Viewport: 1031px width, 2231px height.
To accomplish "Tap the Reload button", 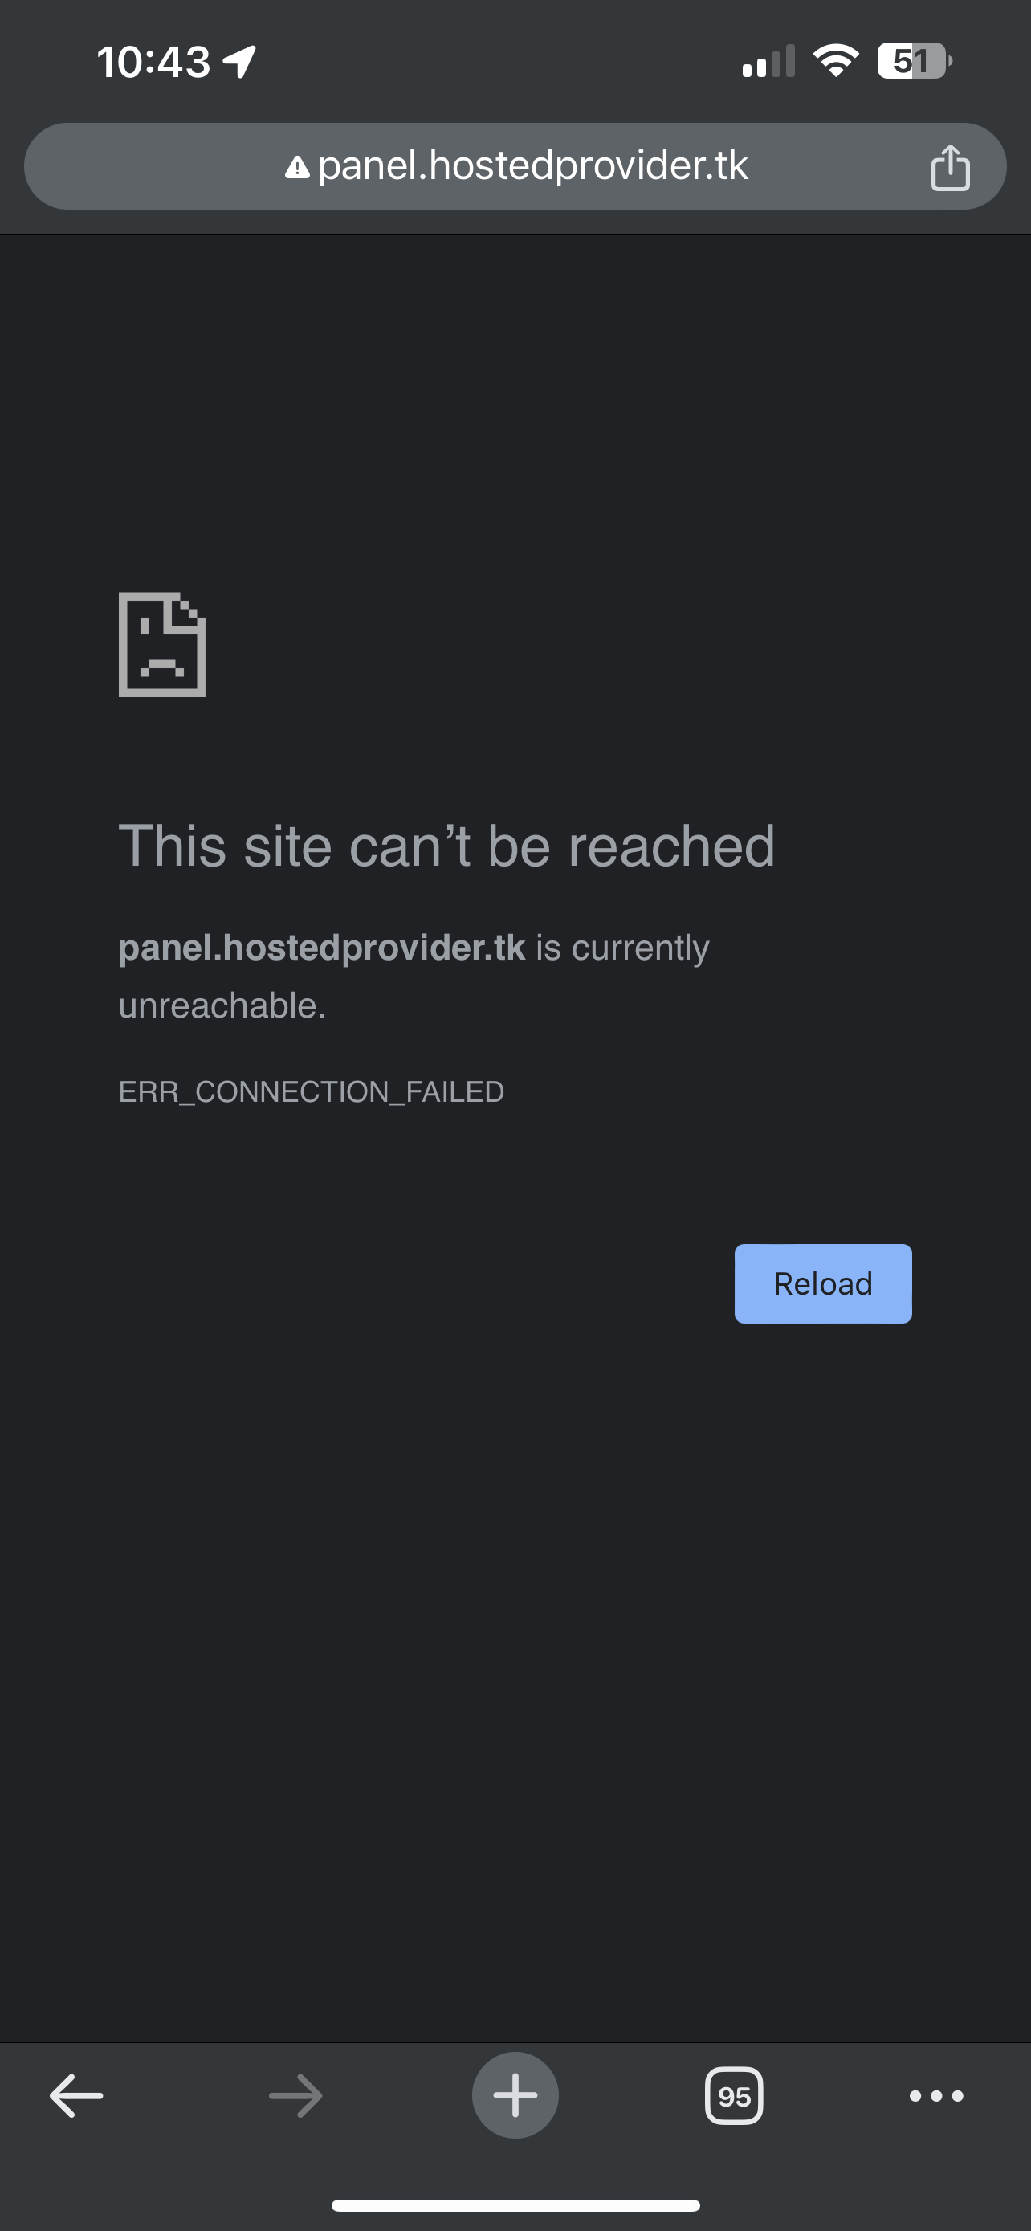I will 823,1283.
